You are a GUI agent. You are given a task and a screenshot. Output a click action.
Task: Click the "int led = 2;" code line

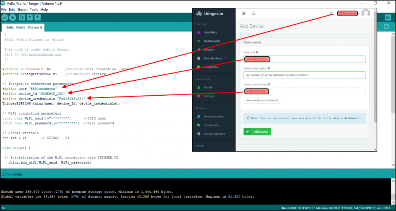pos(14,138)
